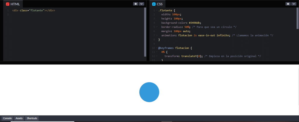Viewport: 299px width, 122px height.
Task: Open the Console panel
Action: coord(7,118)
